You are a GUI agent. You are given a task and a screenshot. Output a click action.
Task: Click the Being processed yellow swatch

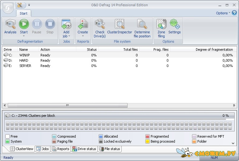(148, 141)
